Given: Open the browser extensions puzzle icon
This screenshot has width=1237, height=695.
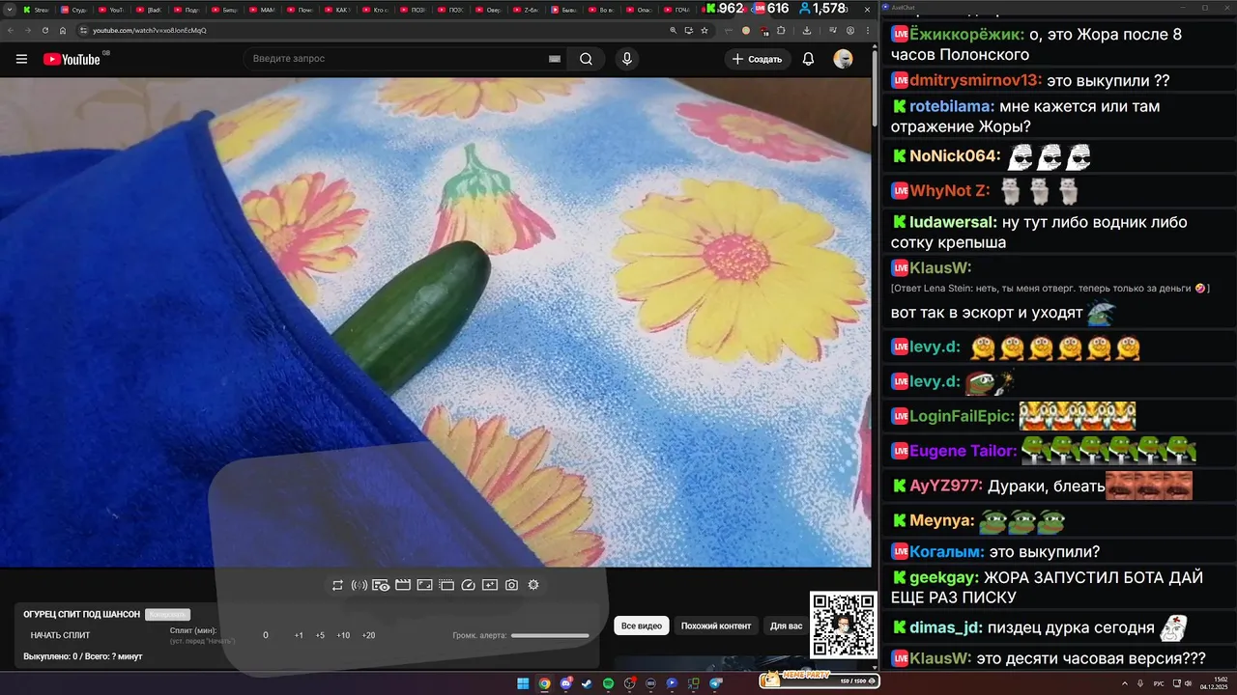Looking at the screenshot, I should pyautogui.click(x=781, y=30).
